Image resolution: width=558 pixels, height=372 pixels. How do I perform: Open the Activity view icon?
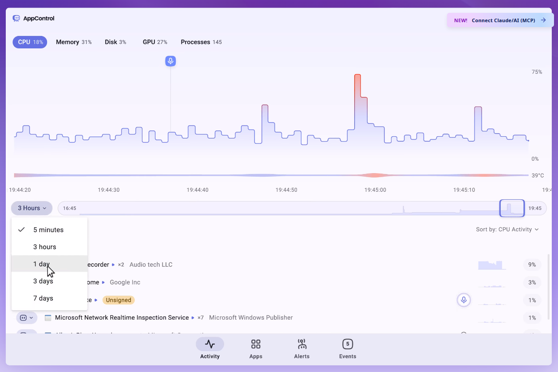tap(210, 344)
